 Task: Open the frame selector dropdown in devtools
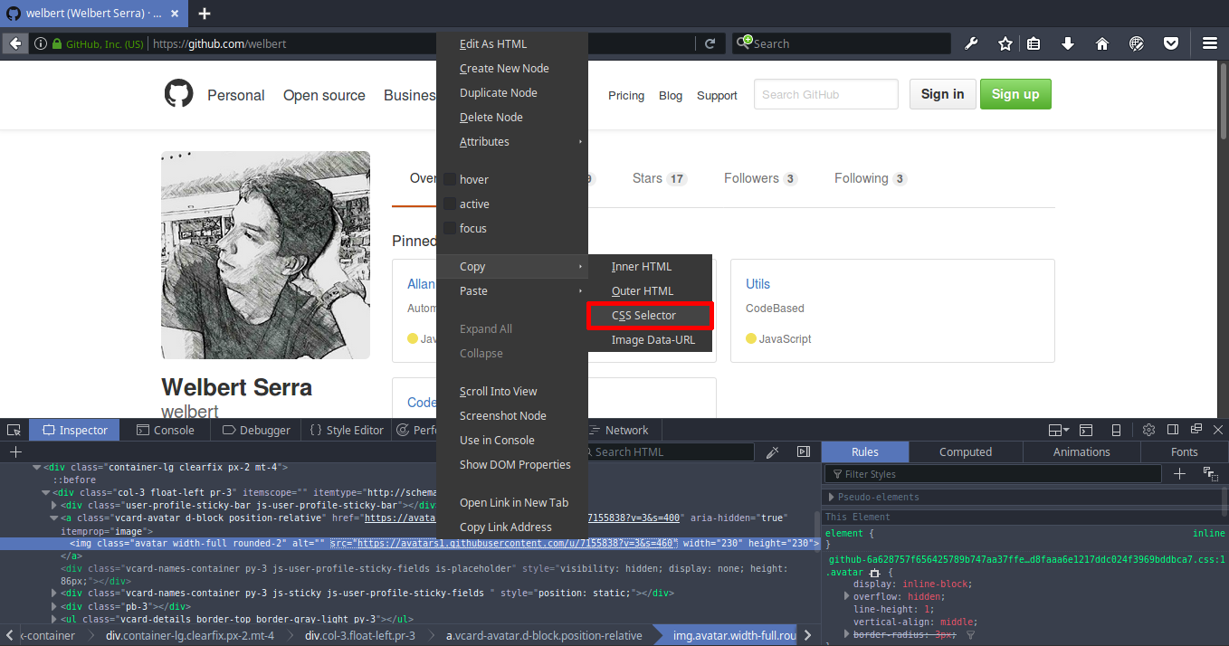click(x=1058, y=430)
